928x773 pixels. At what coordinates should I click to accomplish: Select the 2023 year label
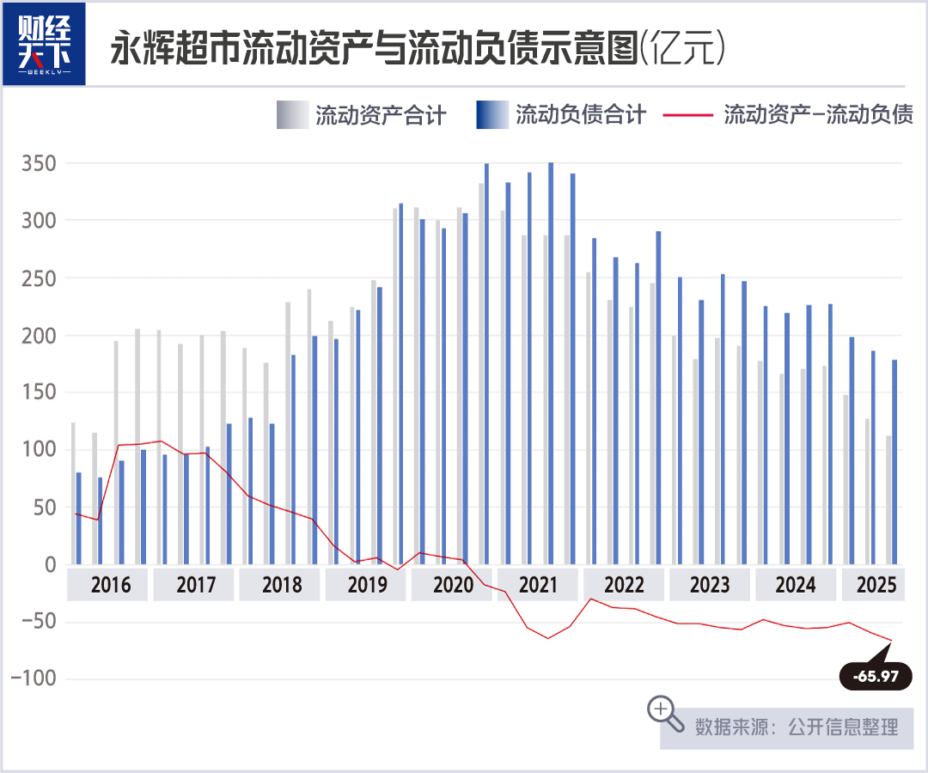point(710,585)
